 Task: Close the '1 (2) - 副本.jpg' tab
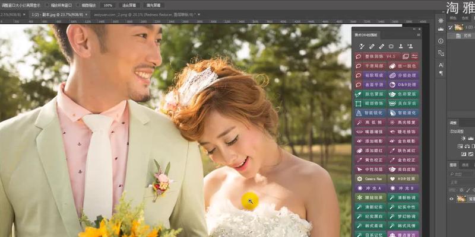tap(86, 14)
